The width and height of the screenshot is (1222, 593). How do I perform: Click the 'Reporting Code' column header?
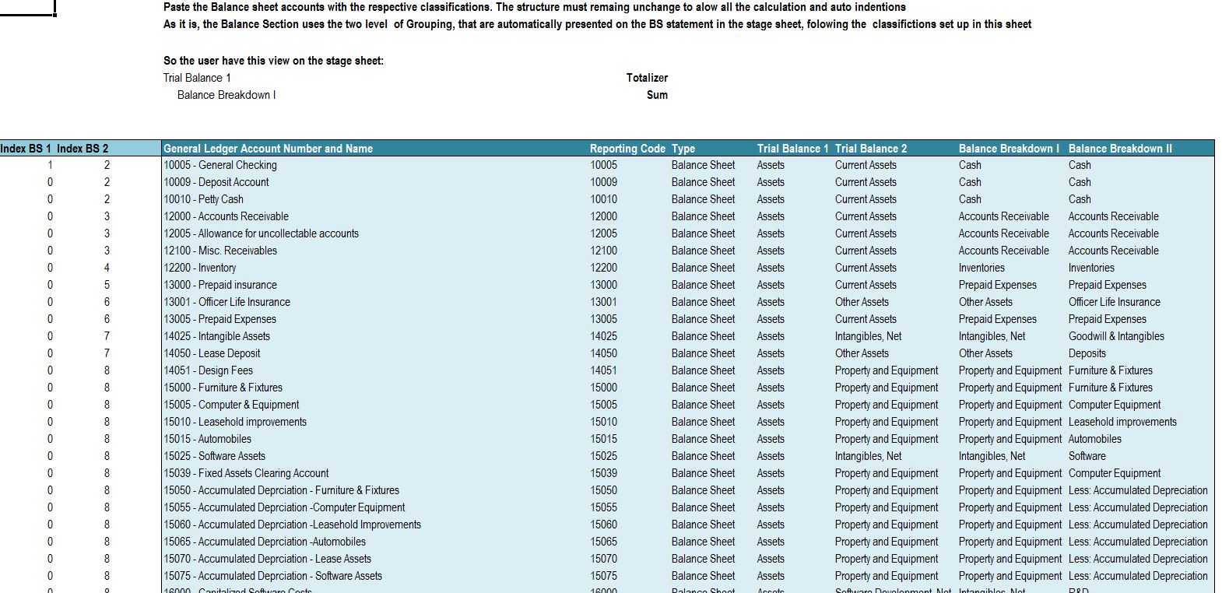pos(627,149)
